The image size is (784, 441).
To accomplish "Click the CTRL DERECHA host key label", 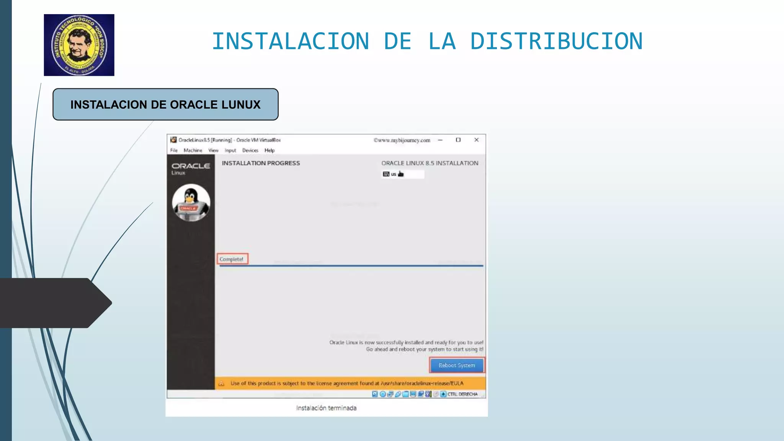I will (x=462, y=394).
